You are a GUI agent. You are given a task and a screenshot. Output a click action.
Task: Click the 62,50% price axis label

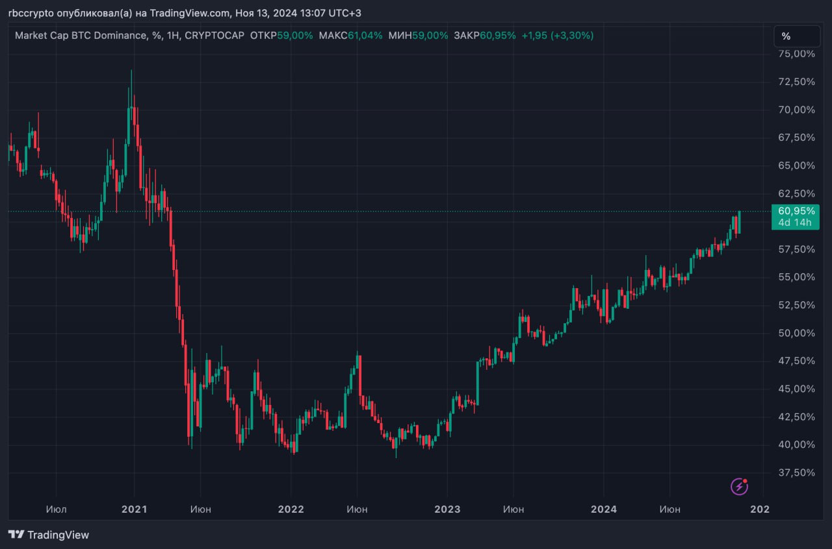(x=796, y=193)
